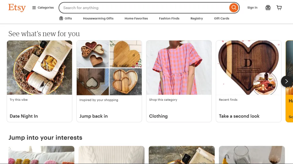Open the Sign in link

252,8
